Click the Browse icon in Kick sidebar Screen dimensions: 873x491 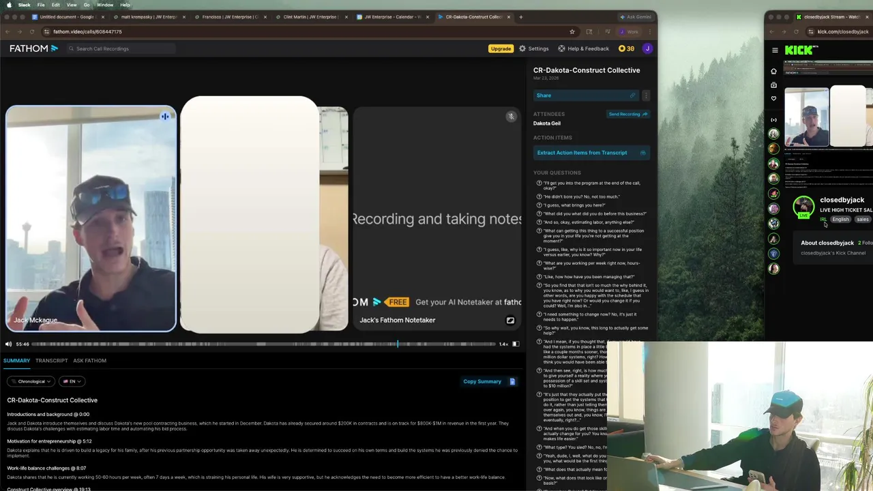pos(773,85)
